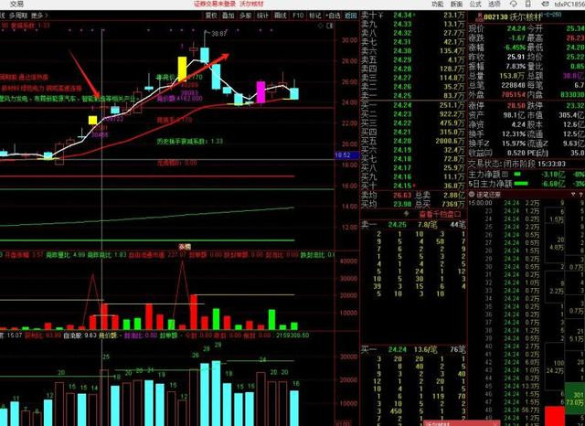
Task: Open the F10 company info
Action: (298, 16)
